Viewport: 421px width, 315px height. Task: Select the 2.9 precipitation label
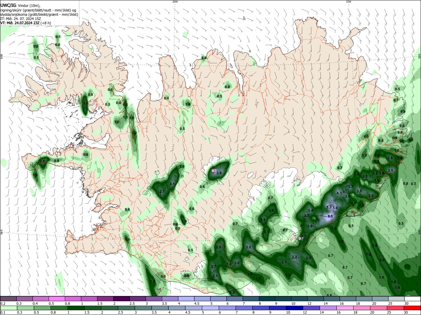pyautogui.click(x=310, y=226)
